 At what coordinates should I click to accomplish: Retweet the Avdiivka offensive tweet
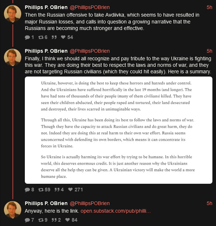(x=40, y=37)
